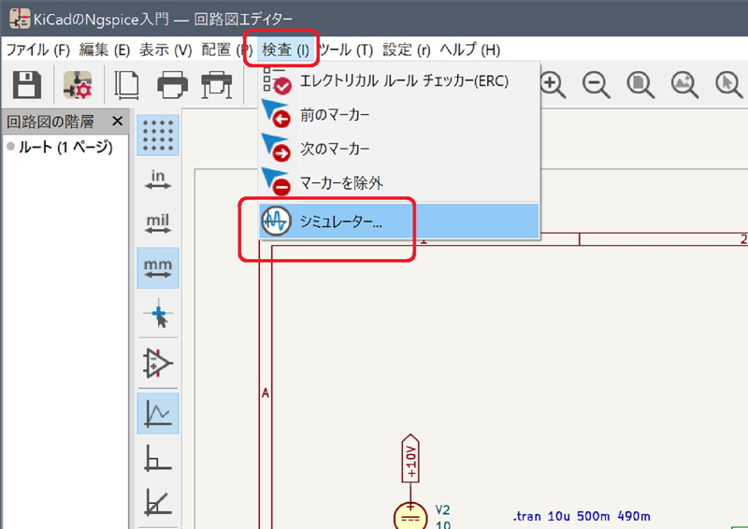Open the 設定 (r) menu
Screen dimensions: 748x529
point(407,50)
